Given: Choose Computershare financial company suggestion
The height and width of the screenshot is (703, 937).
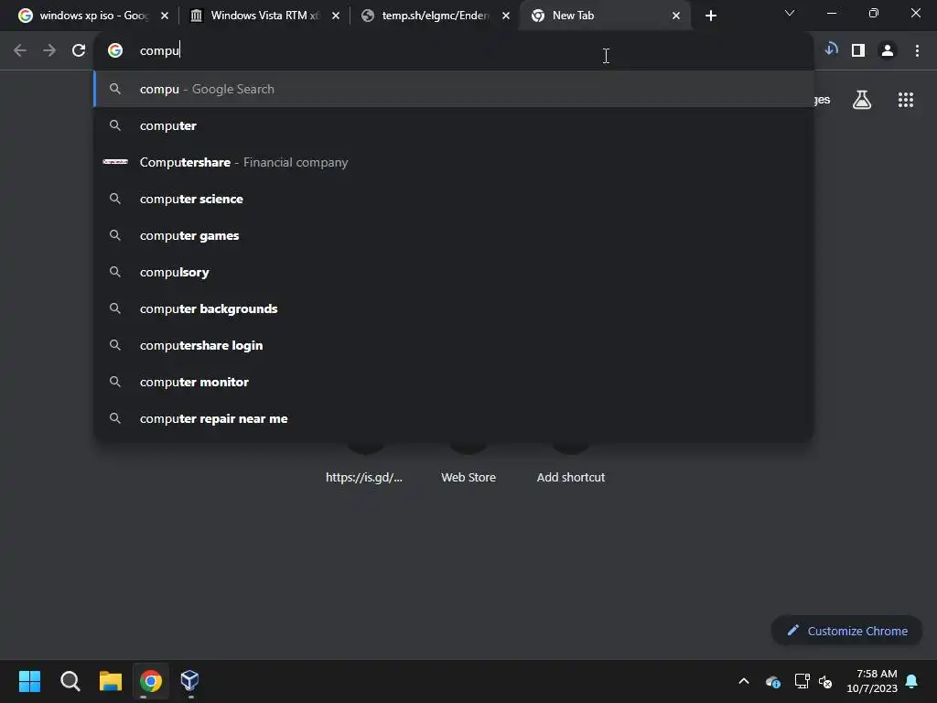Looking at the screenshot, I should (x=454, y=162).
